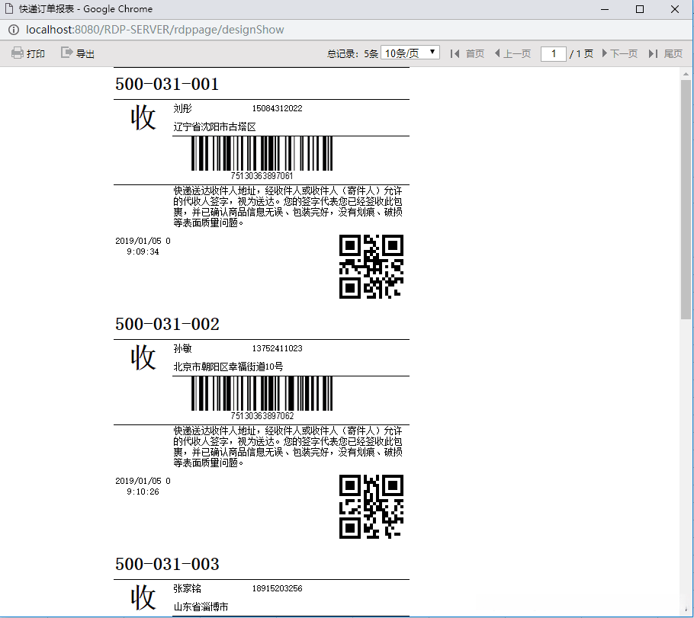This screenshot has height=618, width=694.
Task: Click delivery notice paragraph in order 002
Action: click(288, 447)
